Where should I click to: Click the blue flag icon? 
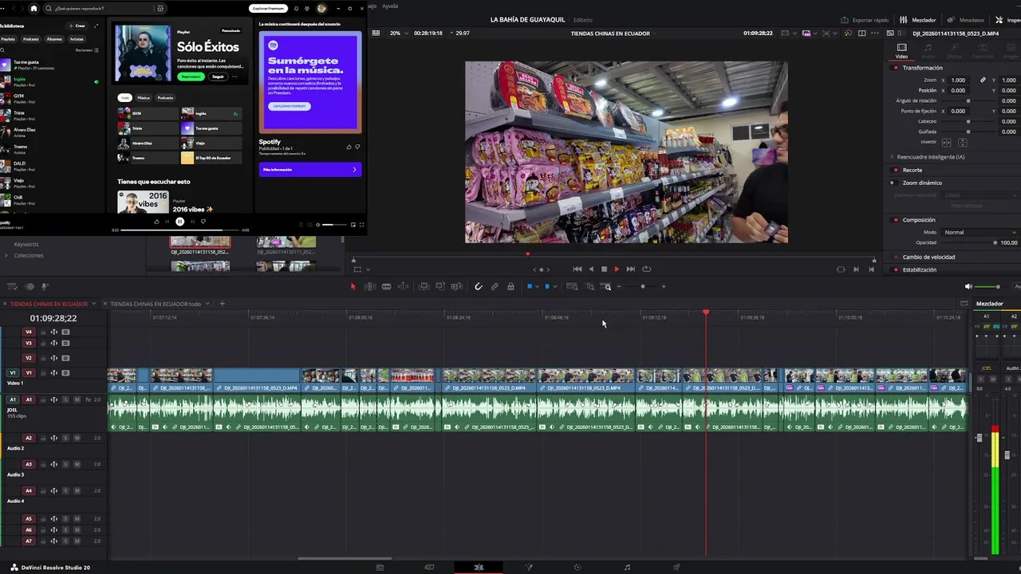pyautogui.click(x=530, y=286)
